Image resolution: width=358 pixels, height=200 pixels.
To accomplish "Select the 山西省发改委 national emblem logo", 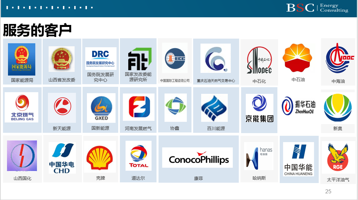I will tap(62, 59).
